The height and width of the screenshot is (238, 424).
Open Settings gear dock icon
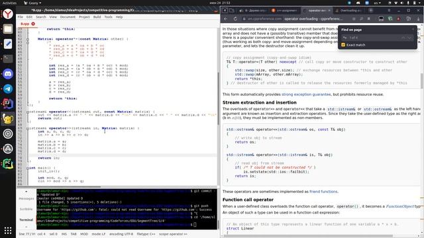pos(8,134)
